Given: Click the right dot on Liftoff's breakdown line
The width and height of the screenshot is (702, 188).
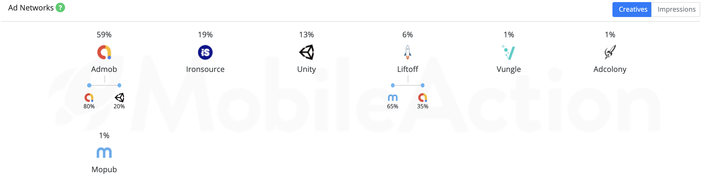Looking at the screenshot, I should [423, 85].
